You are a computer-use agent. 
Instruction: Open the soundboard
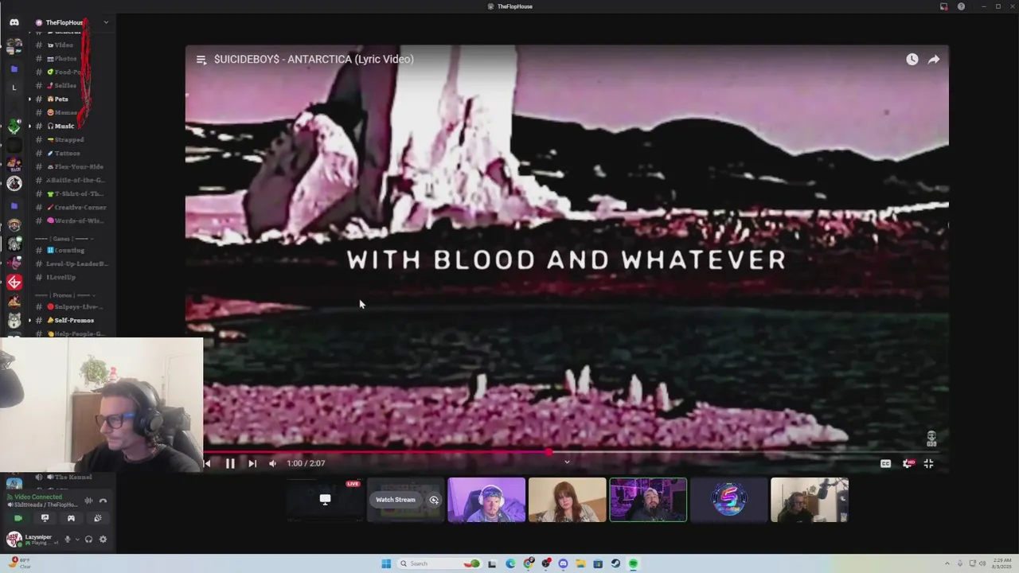coord(98,518)
